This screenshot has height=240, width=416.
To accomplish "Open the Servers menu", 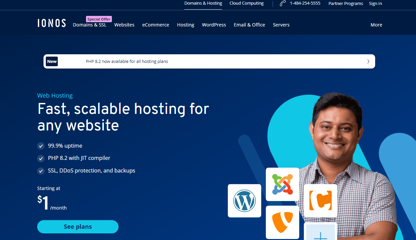I will [x=281, y=25].
